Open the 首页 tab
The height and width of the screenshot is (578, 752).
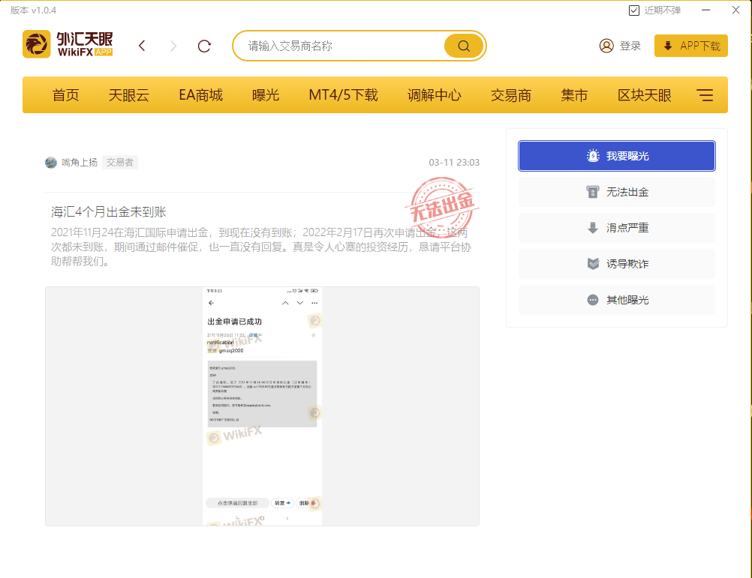(65, 95)
